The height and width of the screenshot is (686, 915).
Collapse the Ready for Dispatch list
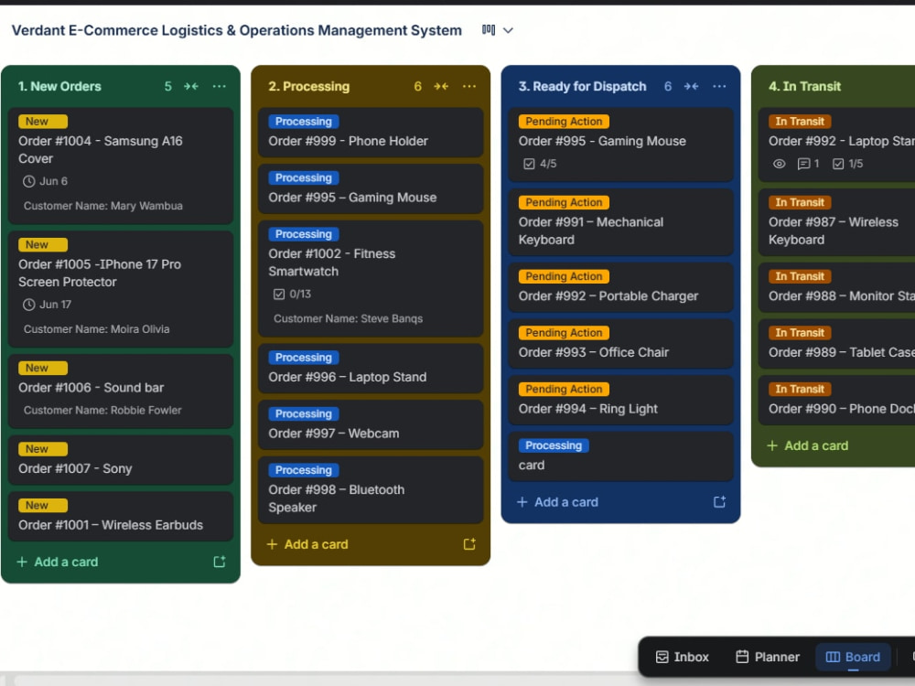(x=691, y=86)
